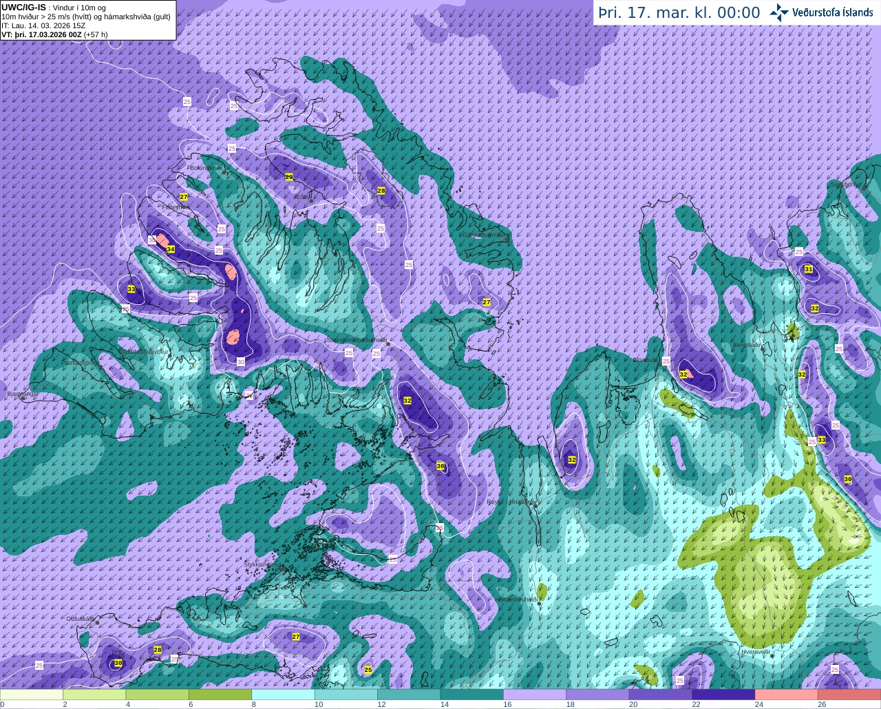This screenshot has height=709, width=881.
Task: Select the 0–2 pale yellow legend swatch
Action: click(x=32, y=695)
